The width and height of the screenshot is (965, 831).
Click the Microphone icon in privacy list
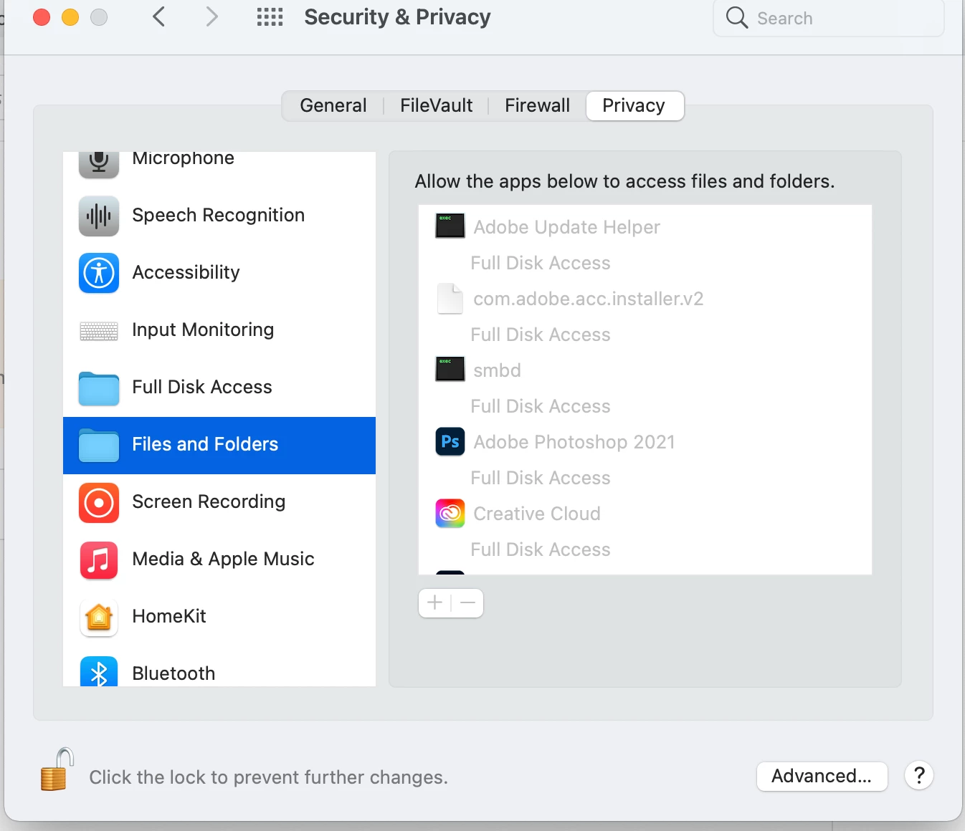[x=99, y=164]
